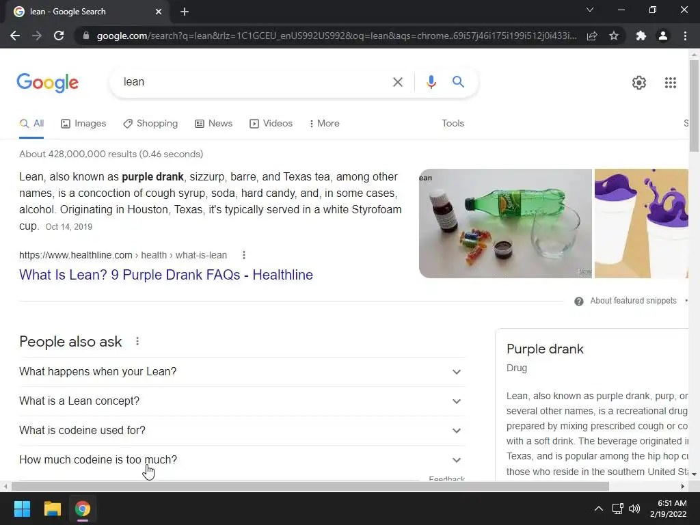Expand 'What is a Lean concept?' question

coord(243,401)
